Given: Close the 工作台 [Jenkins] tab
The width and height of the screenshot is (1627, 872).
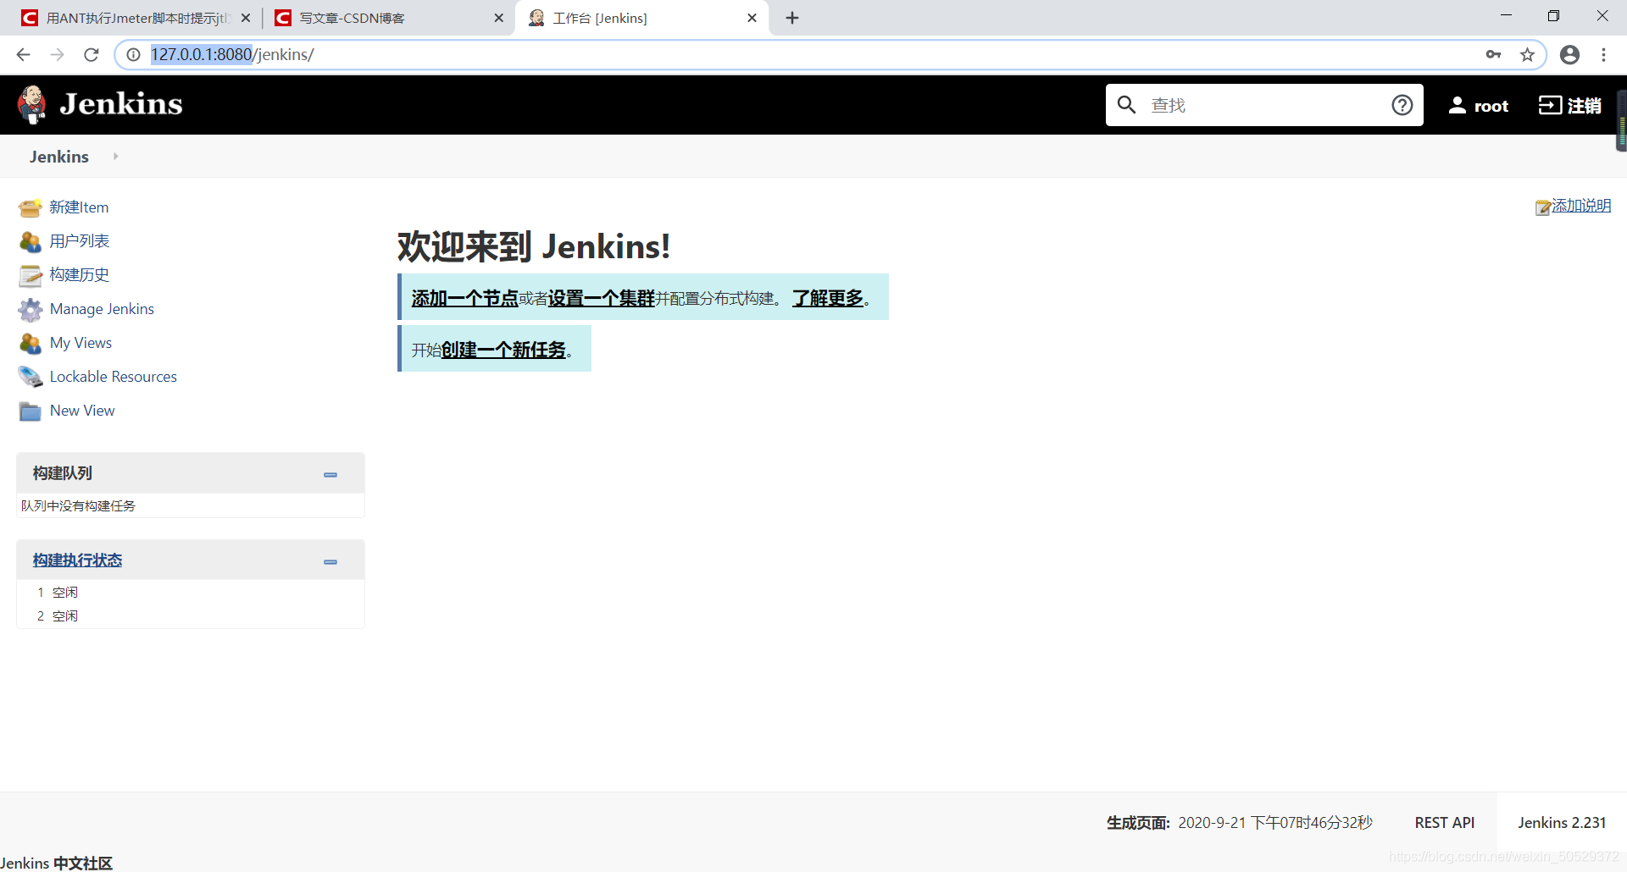Looking at the screenshot, I should (x=752, y=18).
